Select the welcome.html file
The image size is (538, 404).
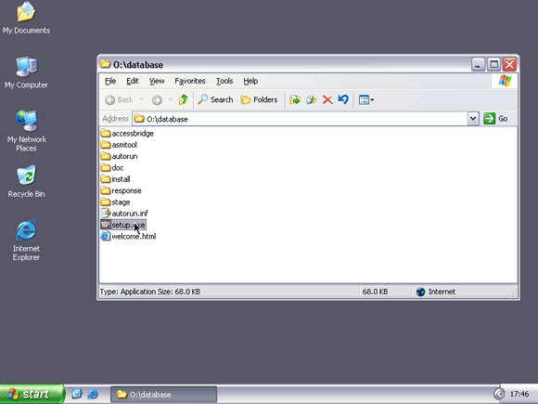click(x=128, y=236)
